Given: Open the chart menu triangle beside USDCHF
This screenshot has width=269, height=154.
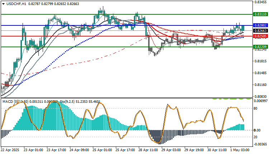Looking at the screenshot, I should (4, 4).
